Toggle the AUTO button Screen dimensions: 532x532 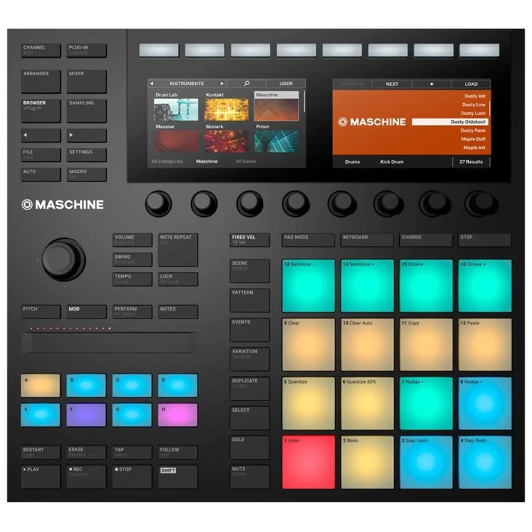(41, 174)
